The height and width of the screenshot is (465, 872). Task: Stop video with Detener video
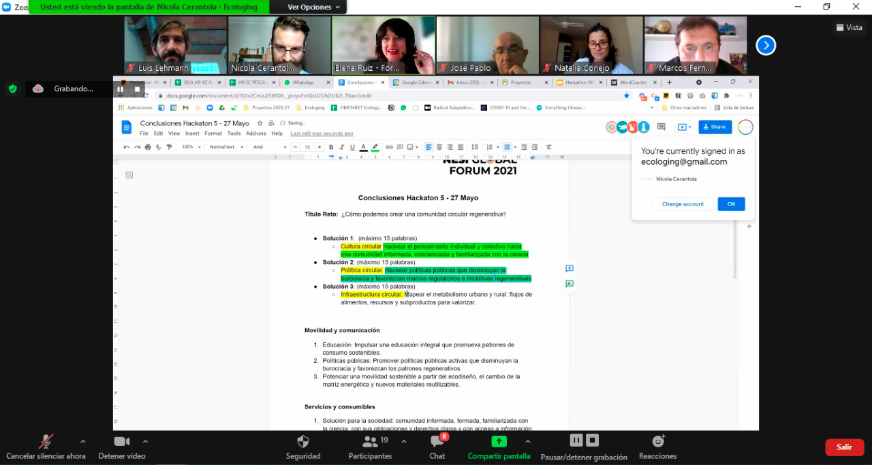pos(122,447)
